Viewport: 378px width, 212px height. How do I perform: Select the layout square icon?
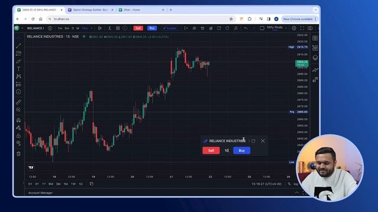tap(262, 28)
